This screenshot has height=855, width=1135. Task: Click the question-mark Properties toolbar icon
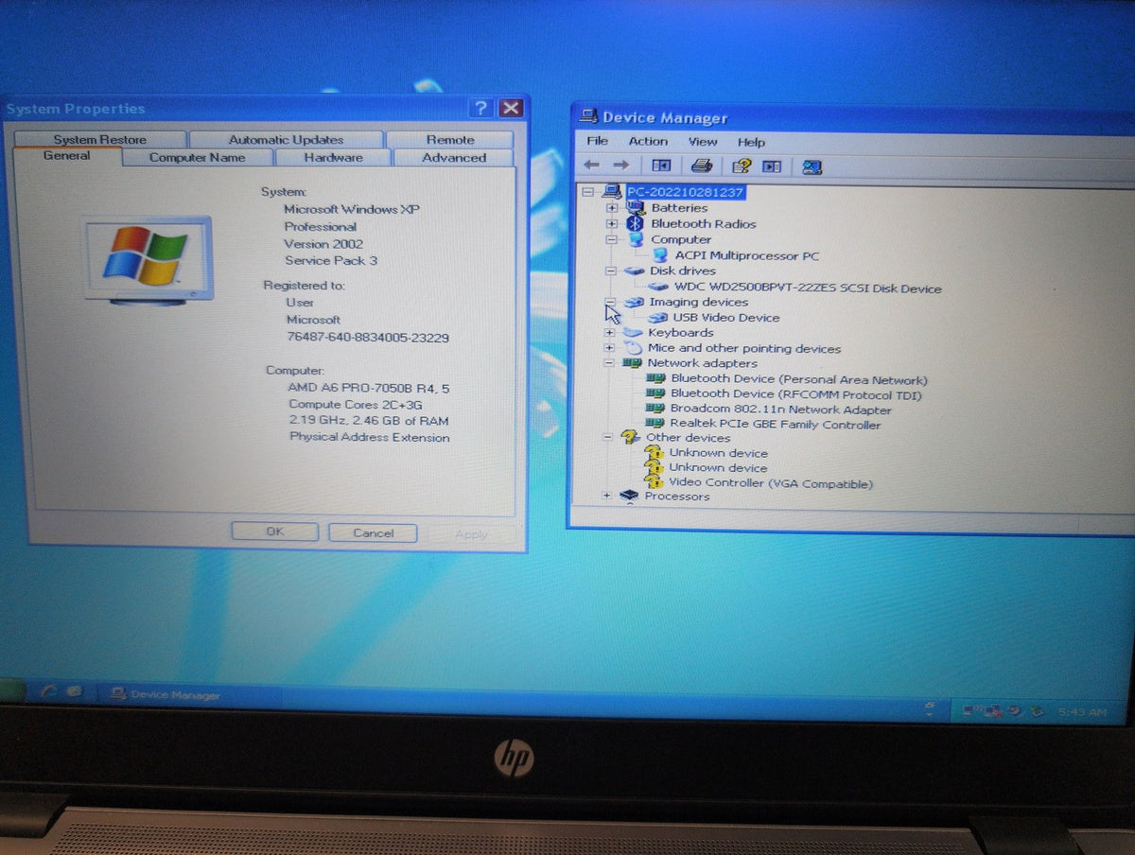pos(742,166)
